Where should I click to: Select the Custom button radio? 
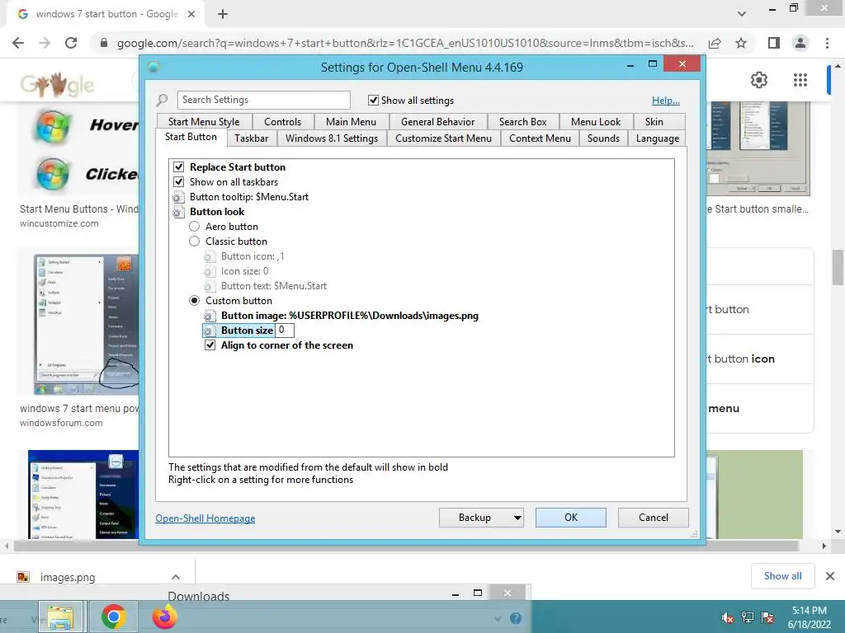(195, 301)
